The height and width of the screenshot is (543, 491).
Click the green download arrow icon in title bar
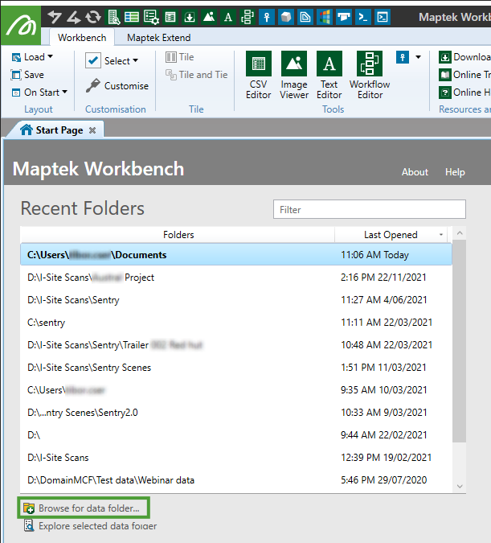(x=190, y=17)
